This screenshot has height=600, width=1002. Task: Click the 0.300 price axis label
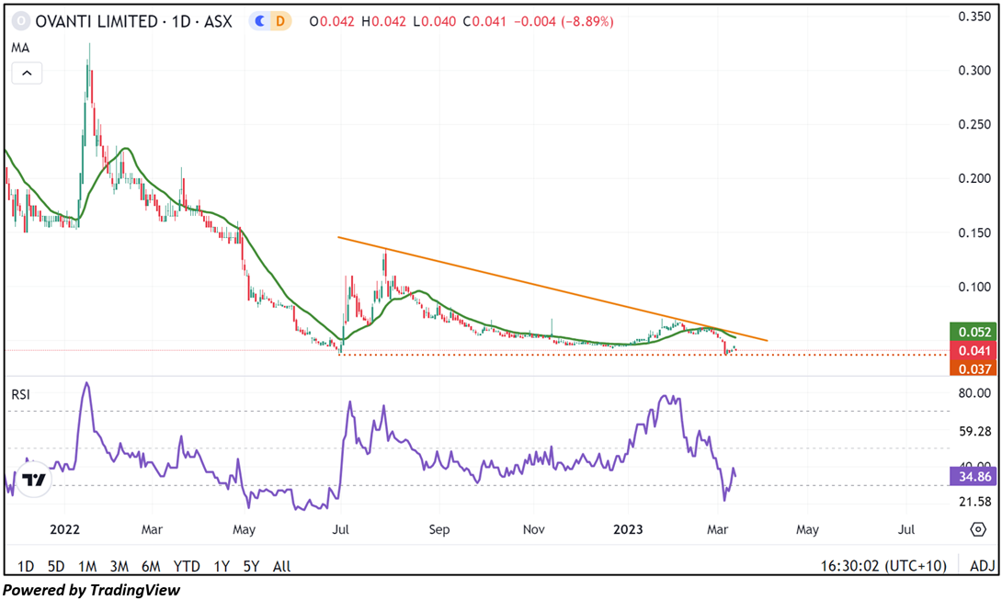point(974,70)
